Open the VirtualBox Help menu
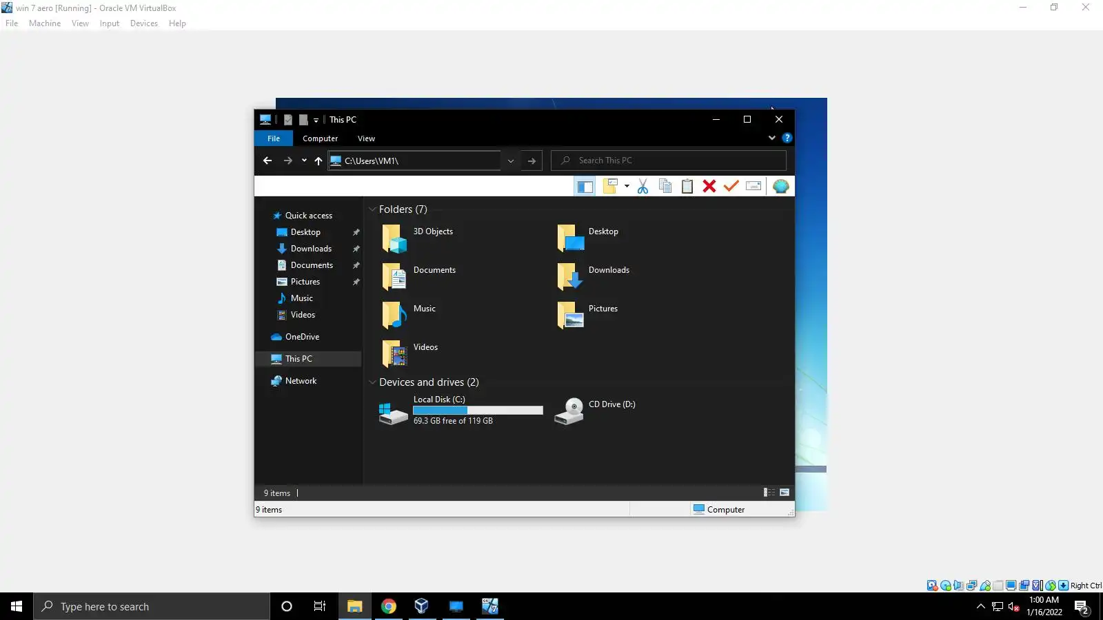 (x=177, y=23)
